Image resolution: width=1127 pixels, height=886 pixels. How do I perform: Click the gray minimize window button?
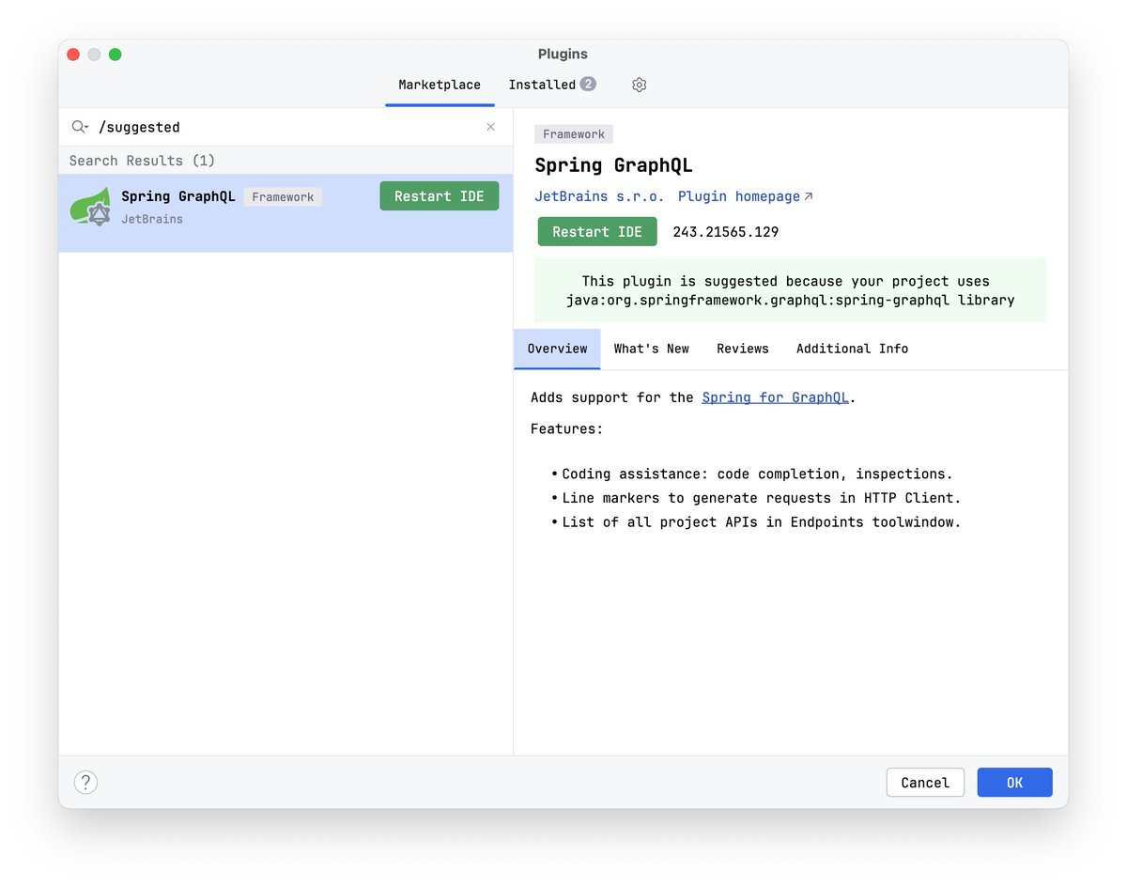click(94, 54)
